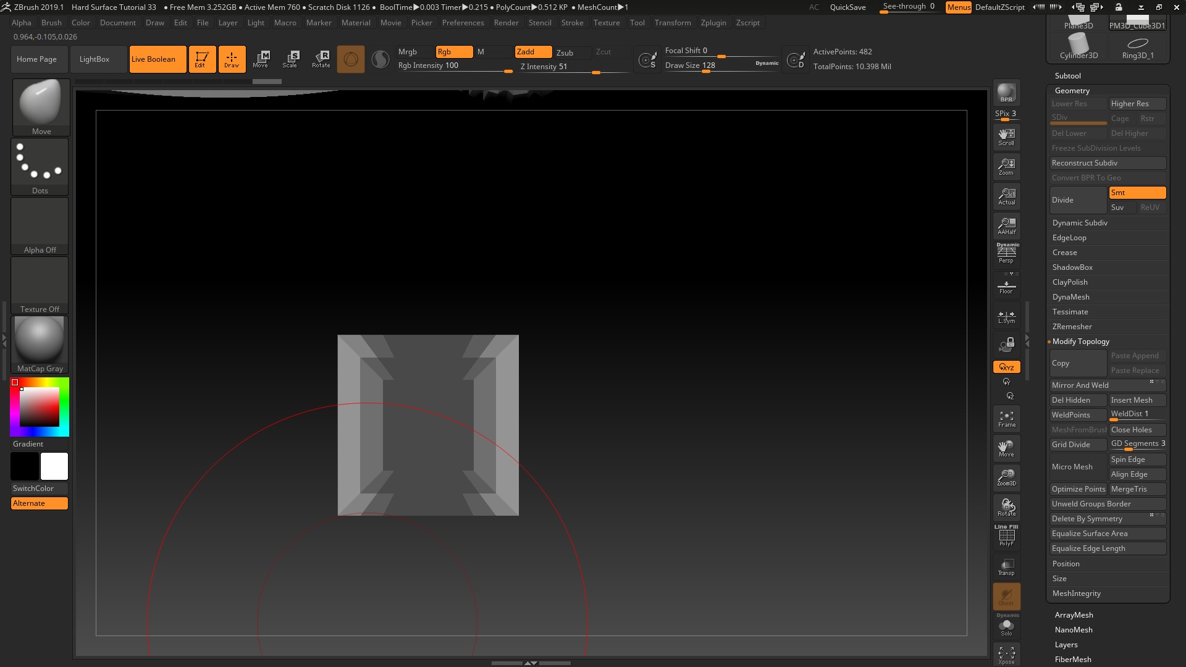Open the Move brush selector thumbnail
Viewport: 1186px width, 667px height.
pyautogui.click(x=41, y=107)
